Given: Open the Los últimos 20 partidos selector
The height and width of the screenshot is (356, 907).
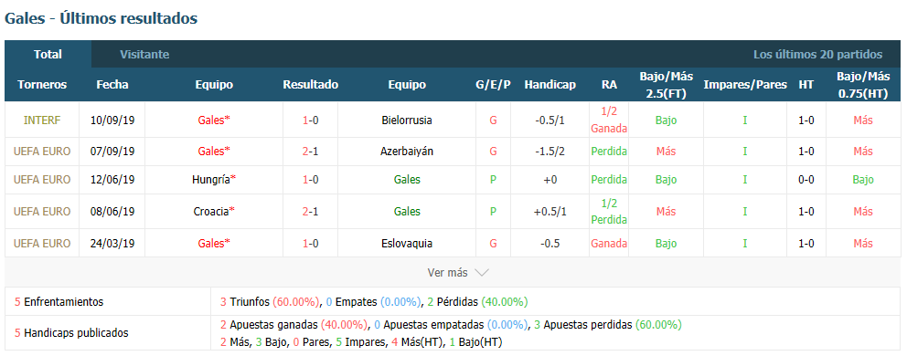Looking at the screenshot, I should coord(817,55).
